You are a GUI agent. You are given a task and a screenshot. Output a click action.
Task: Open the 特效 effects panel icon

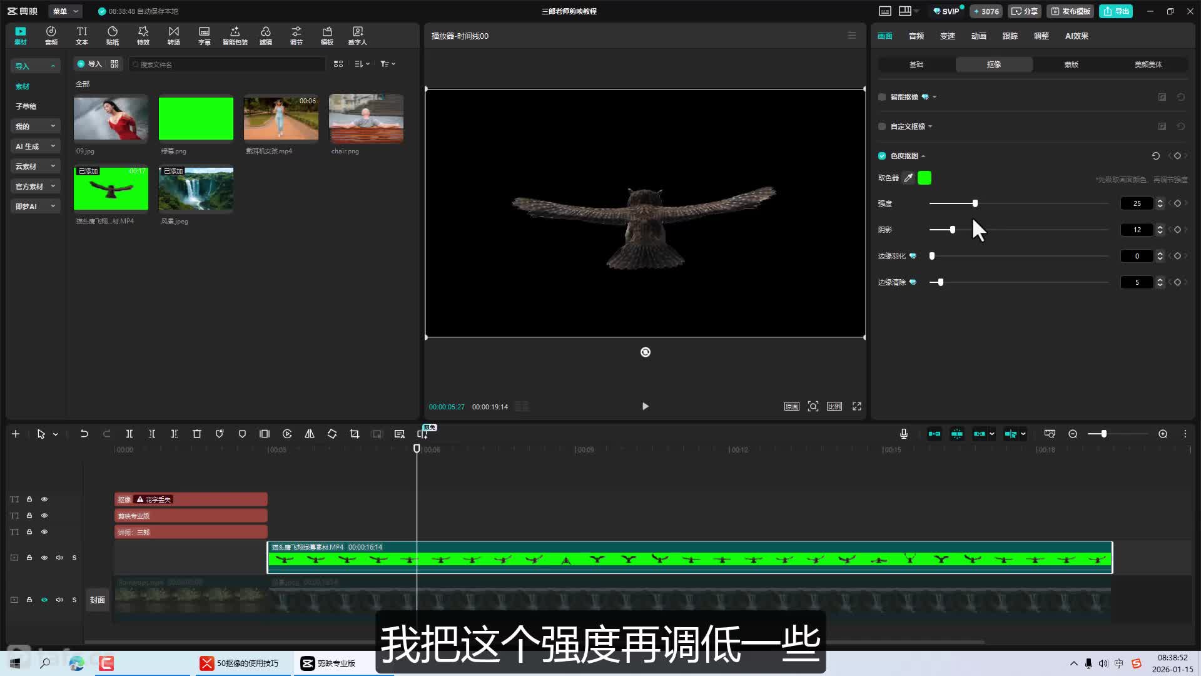pyautogui.click(x=143, y=35)
